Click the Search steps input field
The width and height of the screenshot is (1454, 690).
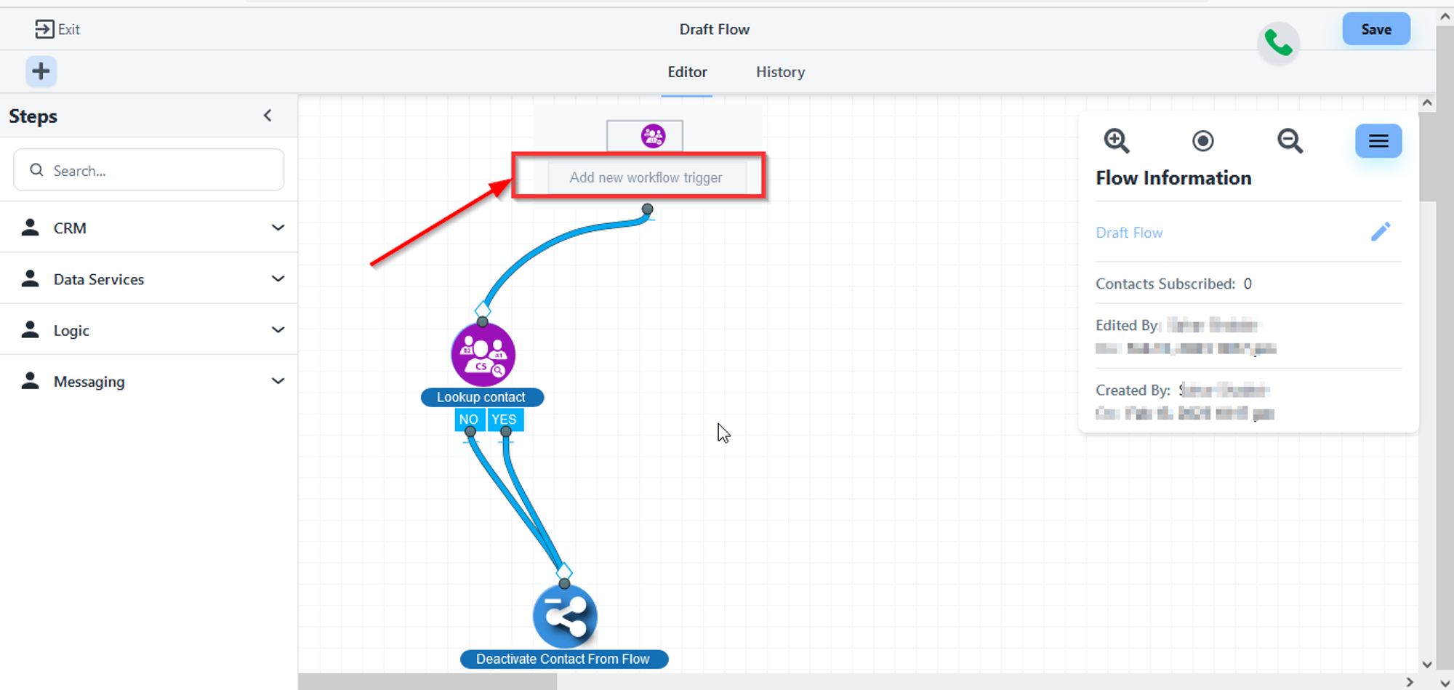pos(149,170)
